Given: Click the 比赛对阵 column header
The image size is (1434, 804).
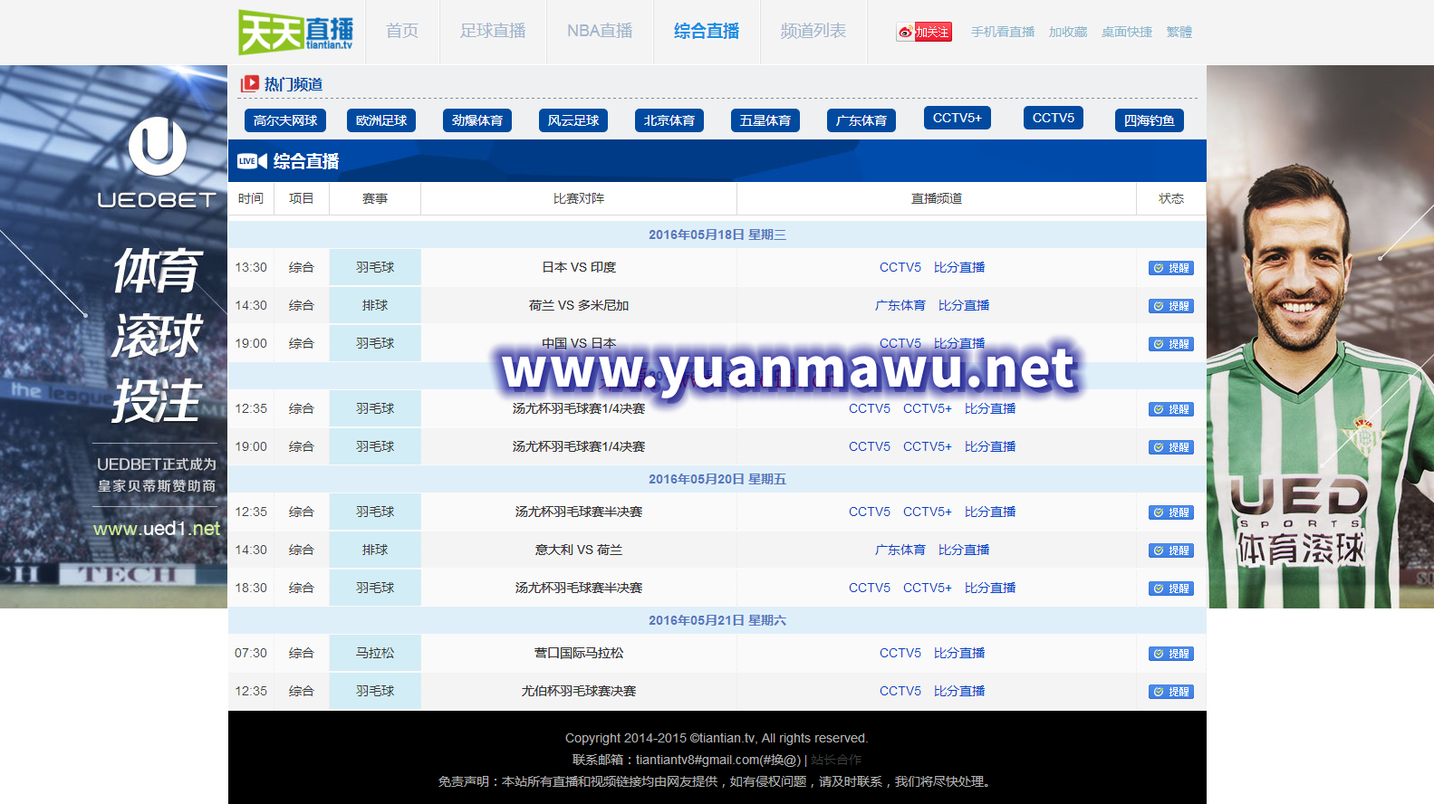Looking at the screenshot, I should point(579,199).
